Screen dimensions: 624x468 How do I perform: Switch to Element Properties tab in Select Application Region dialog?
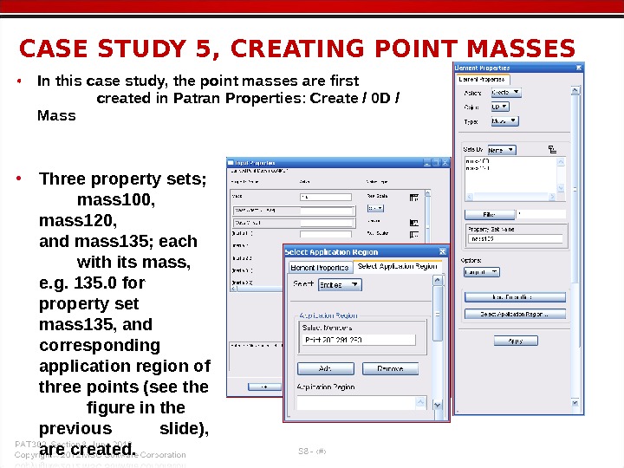320,268
